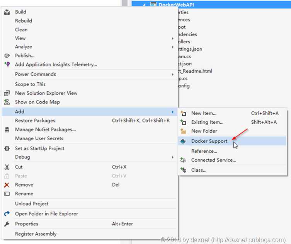Screen dimensions: 291x244
Task: Click the Ctrl+Shift+A shortcut text
Action: [265, 113]
